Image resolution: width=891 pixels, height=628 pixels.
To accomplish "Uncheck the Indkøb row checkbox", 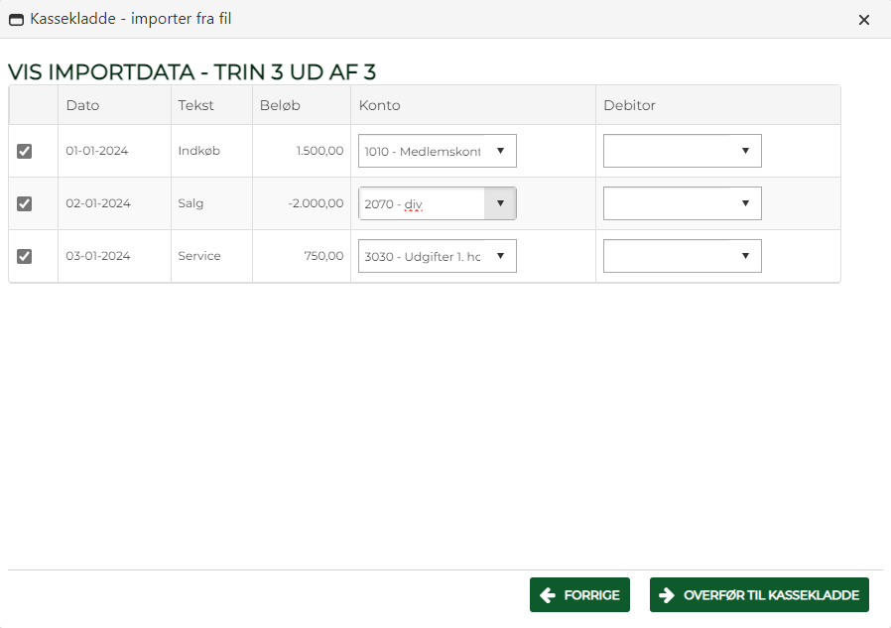I will coord(25,151).
